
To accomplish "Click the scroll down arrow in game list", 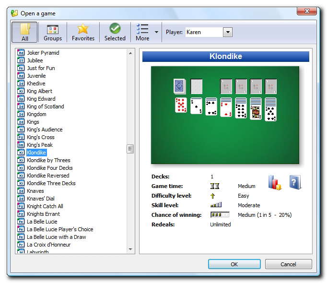I will pyautogui.click(x=130, y=249).
